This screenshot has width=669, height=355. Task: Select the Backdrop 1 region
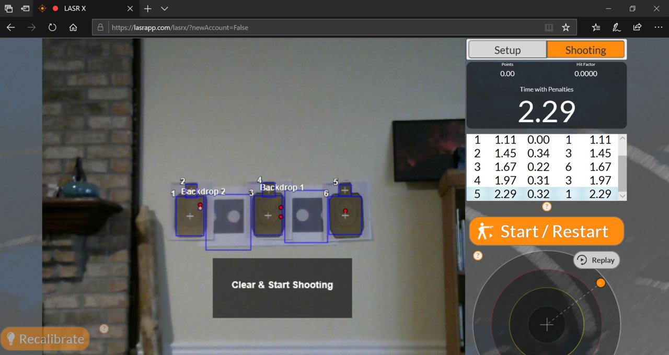coord(306,216)
